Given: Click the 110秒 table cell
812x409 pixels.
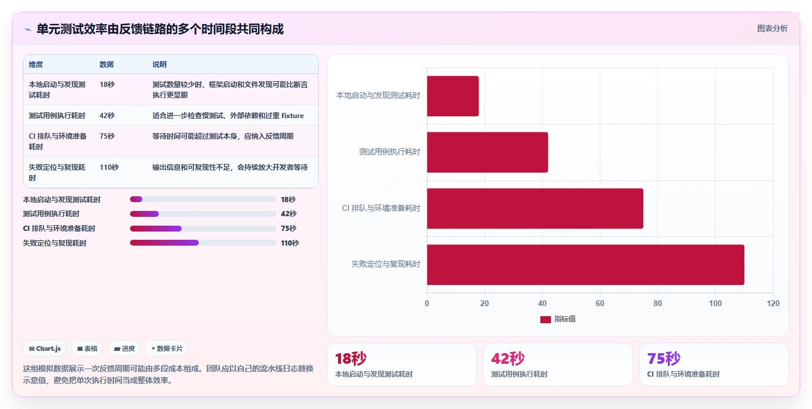Looking at the screenshot, I should pos(109,167).
